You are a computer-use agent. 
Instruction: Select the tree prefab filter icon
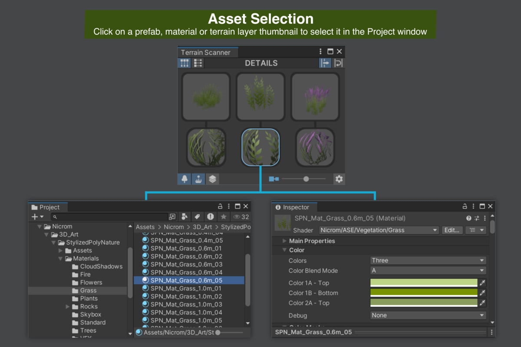[184, 179]
